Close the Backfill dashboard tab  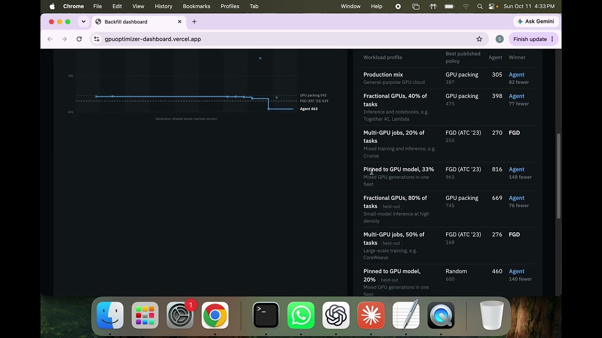click(x=180, y=22)
